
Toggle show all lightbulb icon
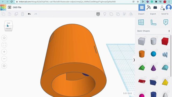point(105,14)
